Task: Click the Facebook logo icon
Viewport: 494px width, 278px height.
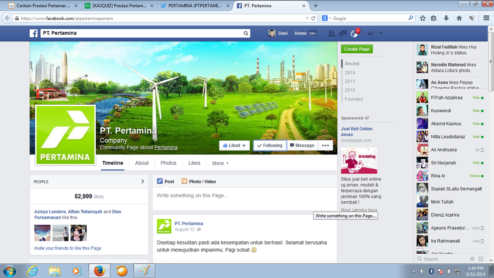Action: 34,33
